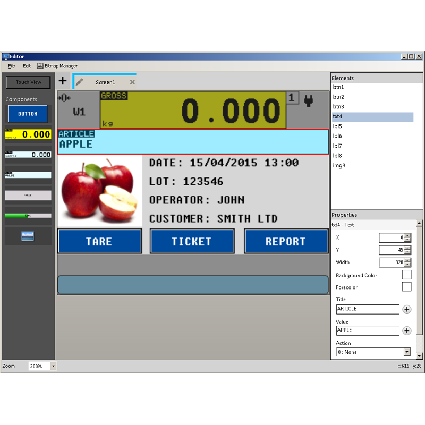
Task: Click the TARE button on canvas
Action: [100, 241]
